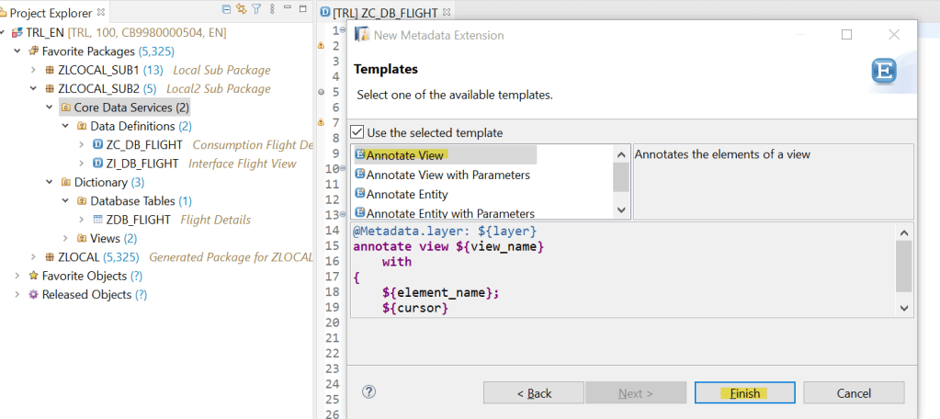Click the Favorite Packages icon

pyautogui.click(x=34, y=51)
